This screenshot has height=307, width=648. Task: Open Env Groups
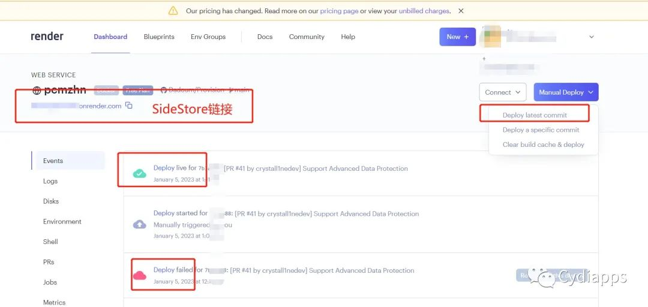(x=208, y=37)
